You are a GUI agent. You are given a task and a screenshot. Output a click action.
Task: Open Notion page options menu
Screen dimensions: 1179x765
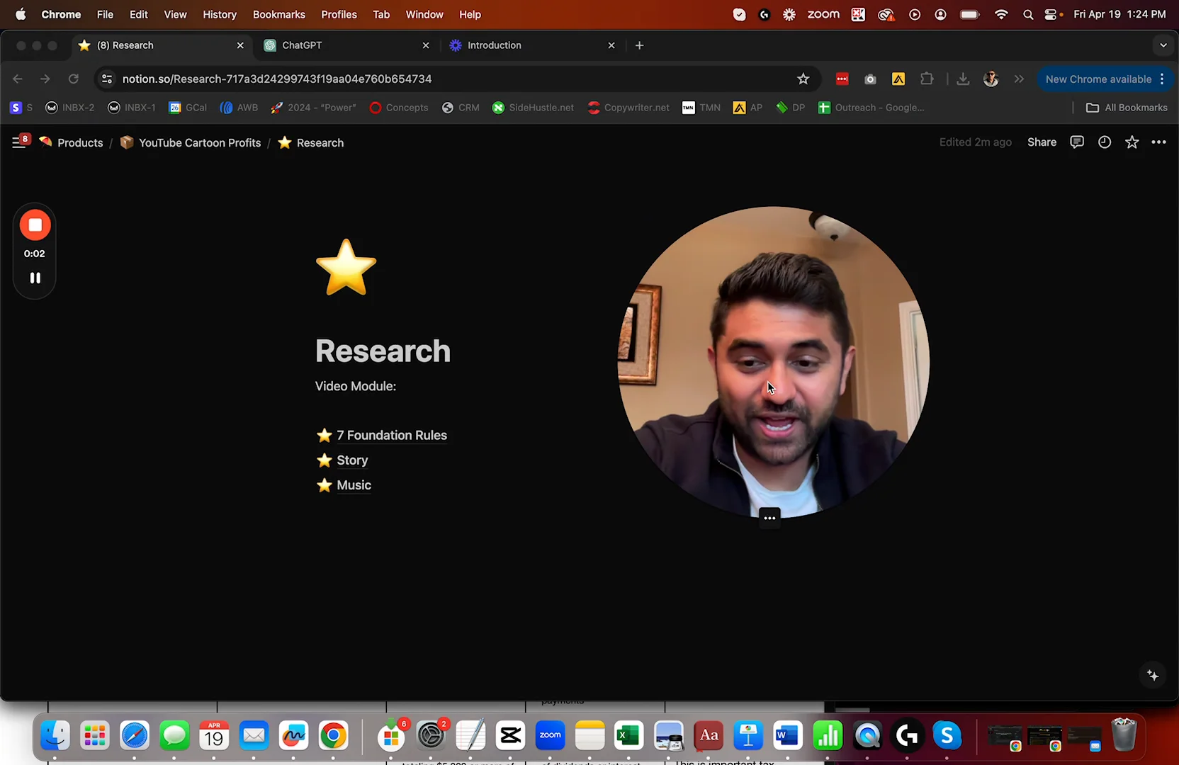[1159, 142]
